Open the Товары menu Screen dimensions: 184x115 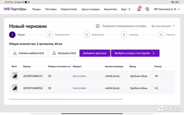(x=36, y=9)
